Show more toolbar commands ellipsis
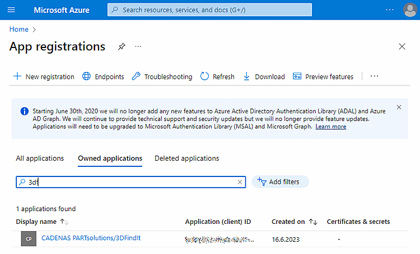The height and width of the screenshot is (254, 420). pos(375,76)
